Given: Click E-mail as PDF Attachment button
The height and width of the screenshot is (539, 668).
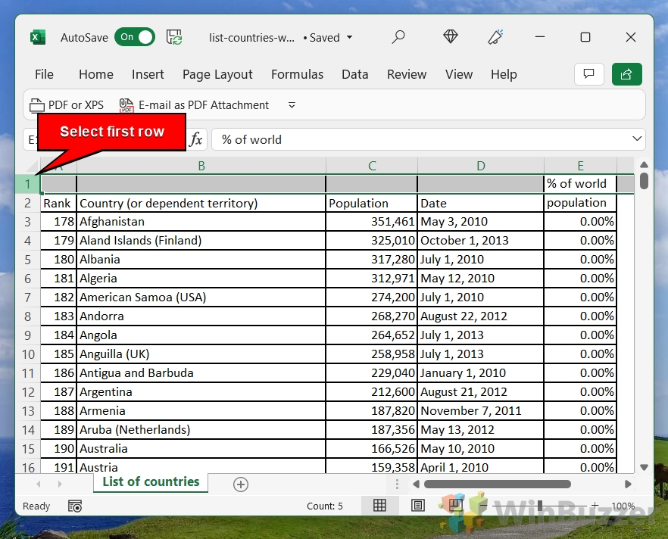Looking at the screenshot, I should 194,105.
